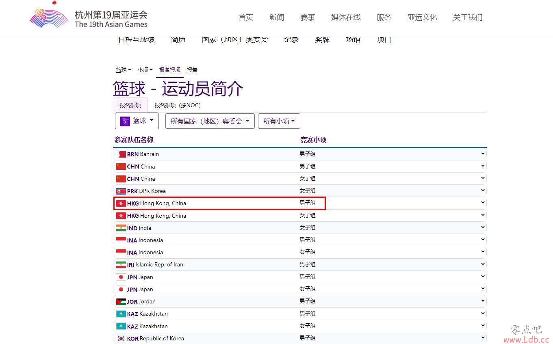Open 所有国家（地区）奥委会 filter dropdown
This screenshot has height=344, width=553.
click(210, 121)
